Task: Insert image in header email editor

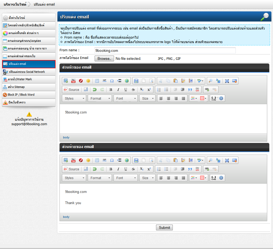Action: coord(66,81)
